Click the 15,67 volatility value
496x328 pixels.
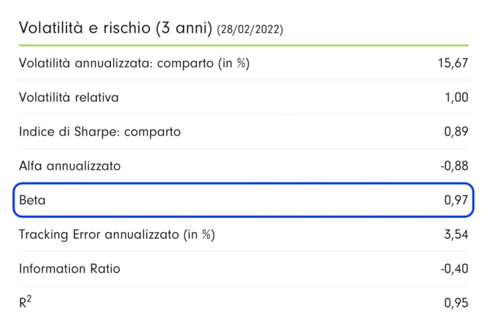[x=452, y=63]
